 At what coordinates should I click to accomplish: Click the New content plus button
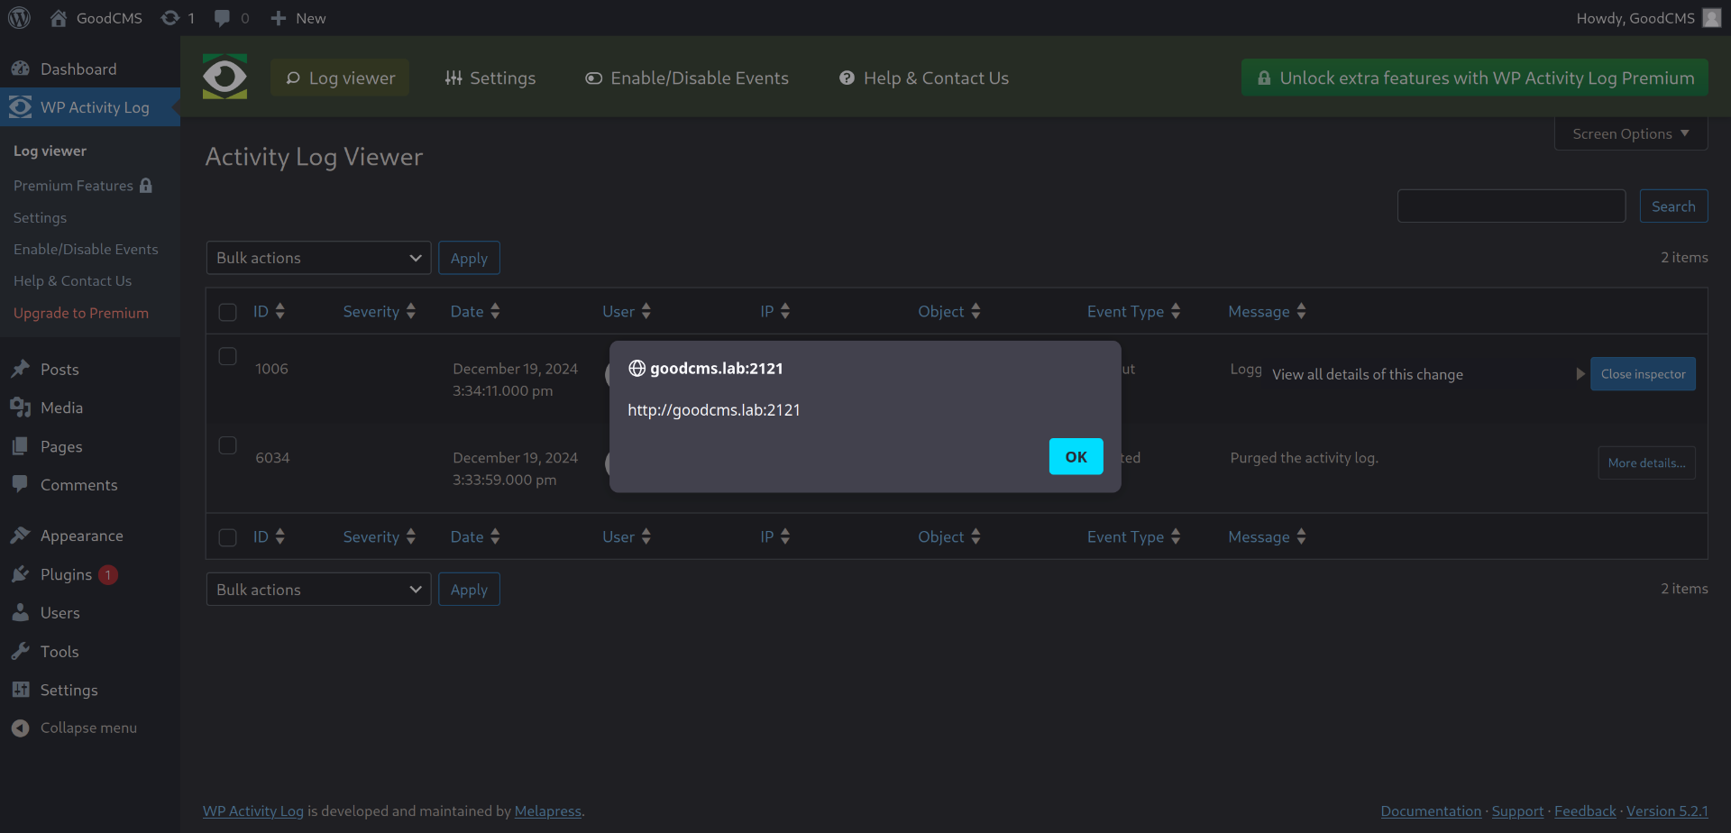coord(298,18)
